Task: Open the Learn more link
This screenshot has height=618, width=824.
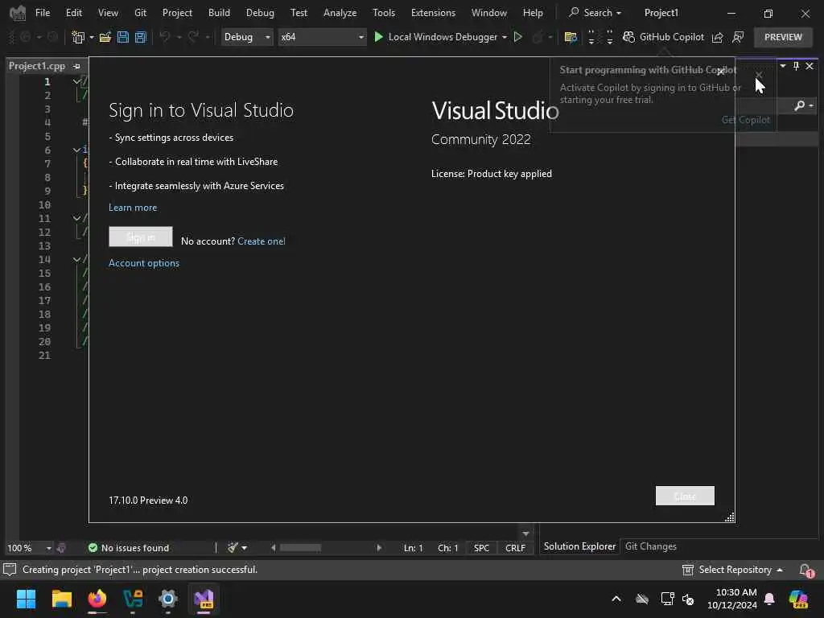Action: tap(133, 208)
